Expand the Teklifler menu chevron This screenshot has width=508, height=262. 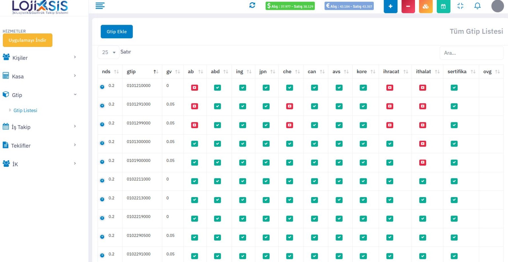click(75, 145)
